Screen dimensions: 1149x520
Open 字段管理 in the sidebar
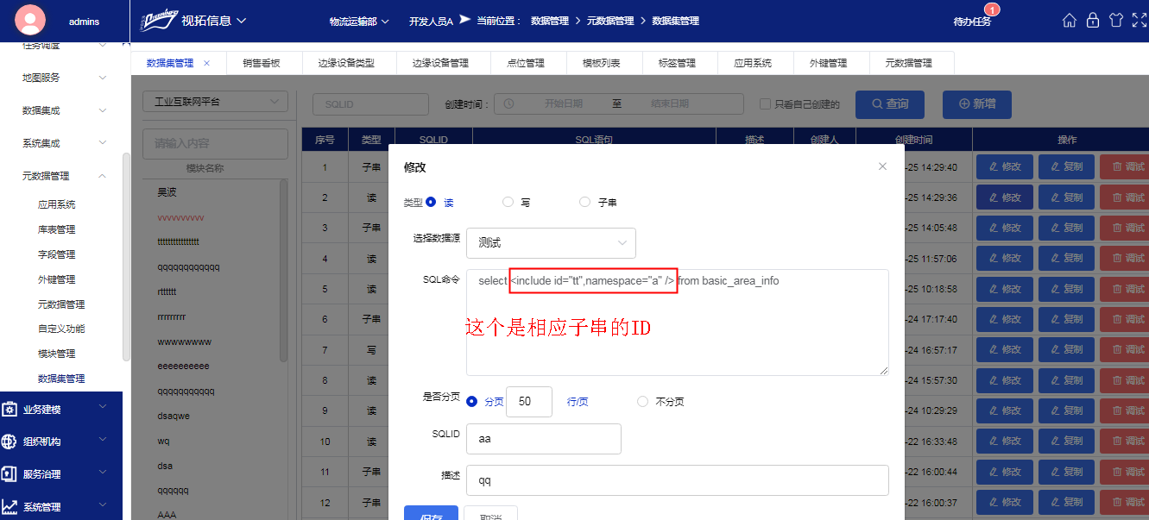pyautogui.click(x=57, y=254)
